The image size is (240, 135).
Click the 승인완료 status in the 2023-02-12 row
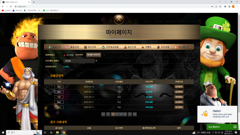coord(179,87)
